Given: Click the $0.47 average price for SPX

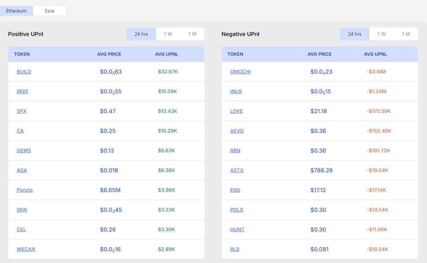Looking at the screenshot, I should (108, 111).
